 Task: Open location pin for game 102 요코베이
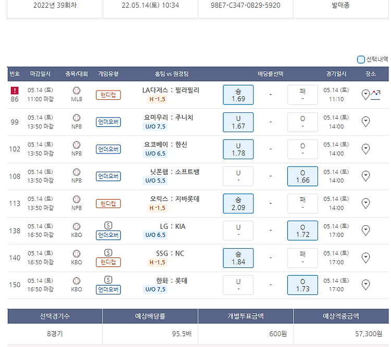365,149
